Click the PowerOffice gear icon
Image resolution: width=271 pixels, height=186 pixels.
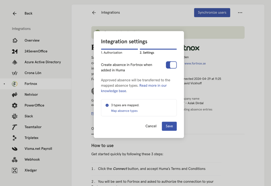coord(15,105)
